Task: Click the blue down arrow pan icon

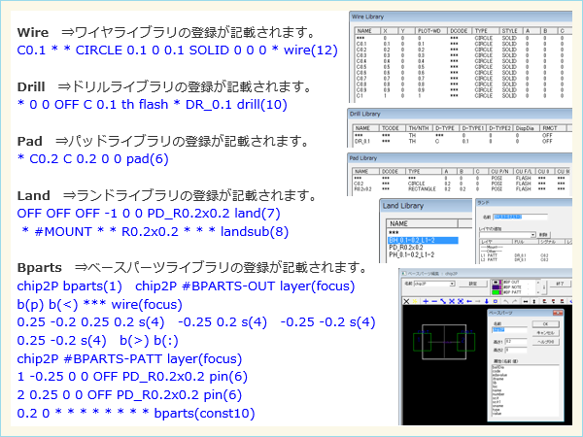Action: pyautogui.click(x=487, y=301)
